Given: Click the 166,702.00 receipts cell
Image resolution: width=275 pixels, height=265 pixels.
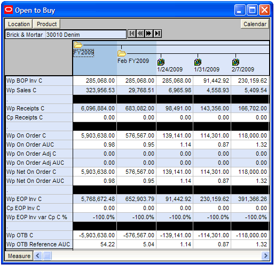Looking at the screenshot, I should 250,108.
